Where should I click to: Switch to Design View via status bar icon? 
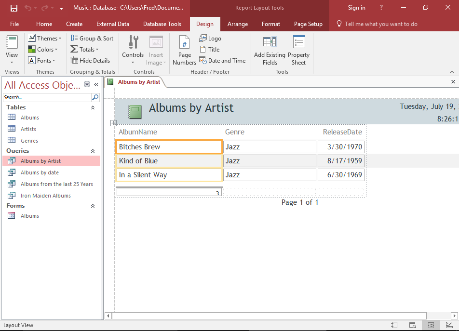coord(449,325)
